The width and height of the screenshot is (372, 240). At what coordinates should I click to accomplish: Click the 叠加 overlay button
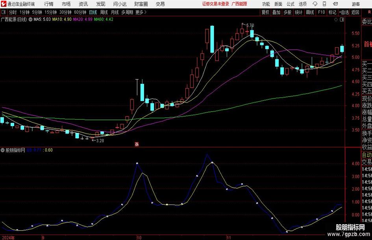[276, 12]
